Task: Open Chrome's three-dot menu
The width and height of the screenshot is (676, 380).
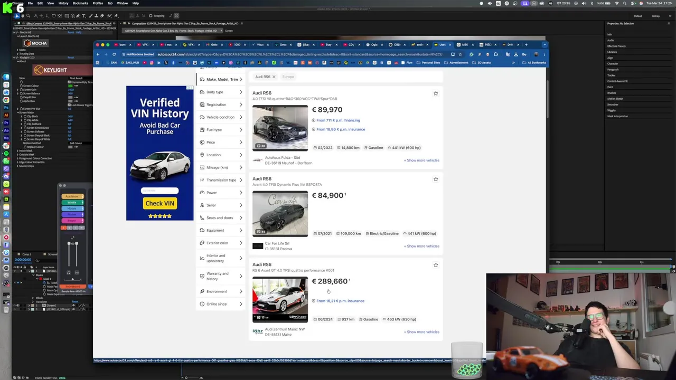Action: [x=544, y=54]
